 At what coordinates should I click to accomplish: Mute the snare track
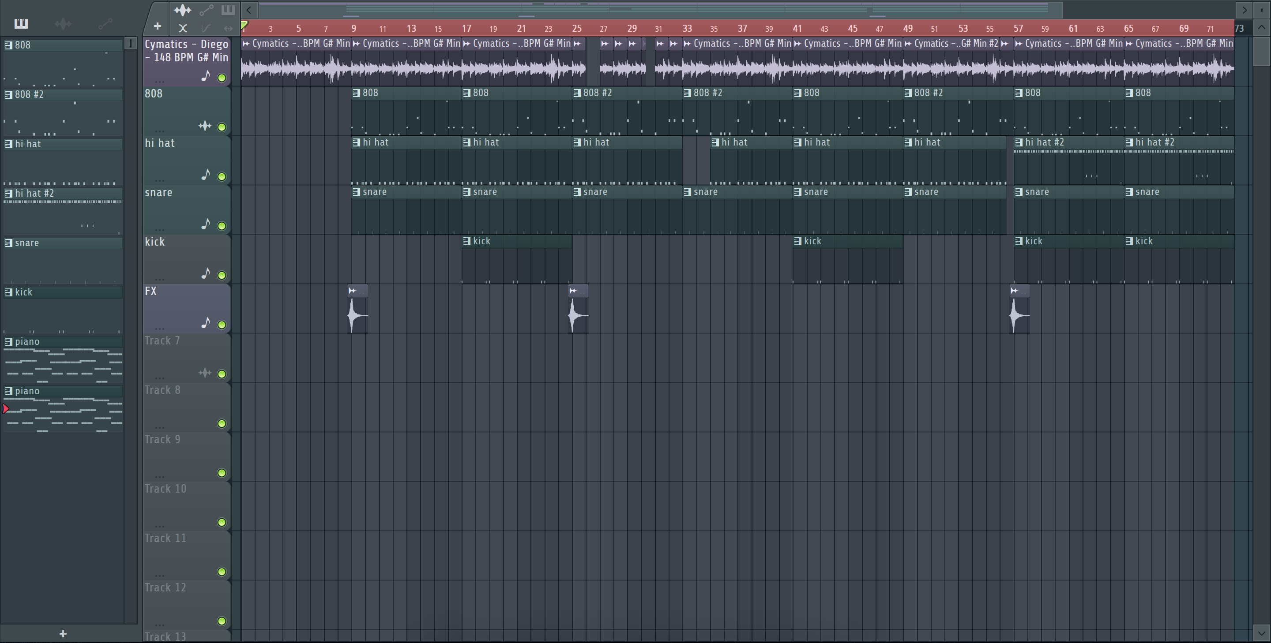(x=222, y=226)
